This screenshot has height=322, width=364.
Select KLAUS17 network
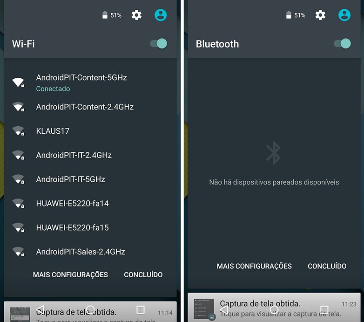90,131
